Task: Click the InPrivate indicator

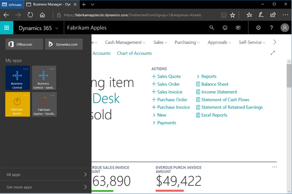Action: tap(12, 5)
